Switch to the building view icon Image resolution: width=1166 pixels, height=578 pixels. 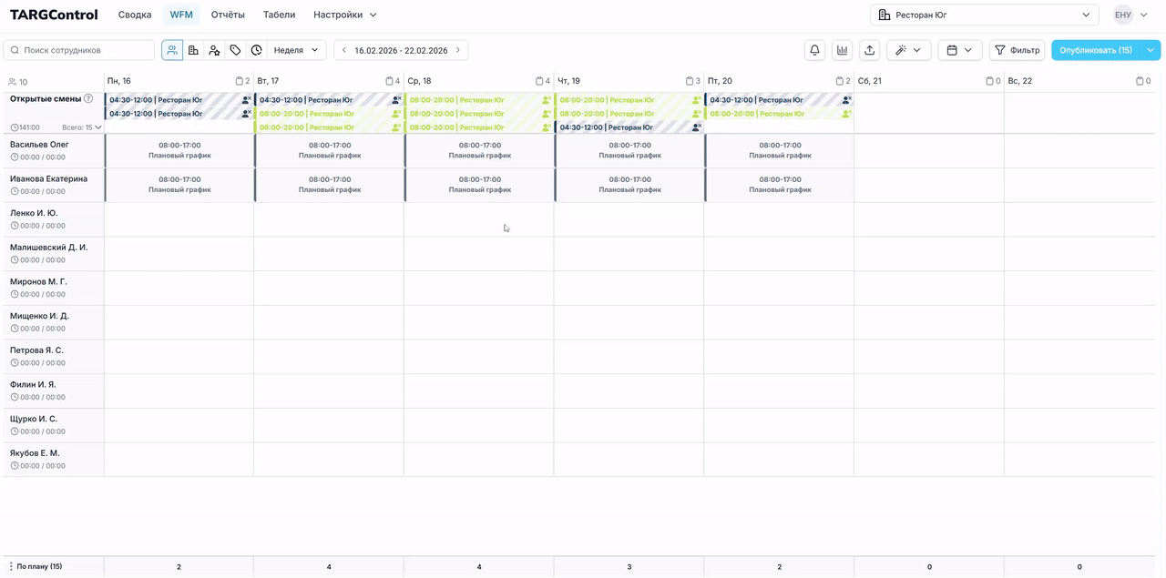tap(193, 50)
